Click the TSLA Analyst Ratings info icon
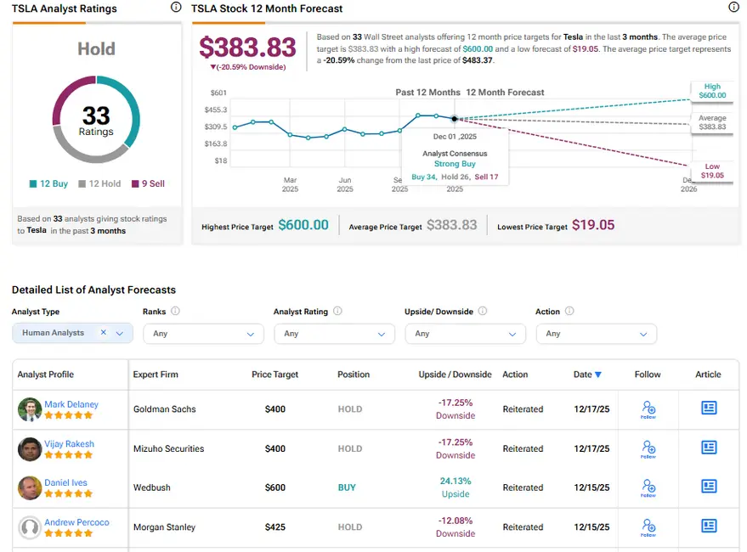The image size is (747, 552). click(176, 8)
